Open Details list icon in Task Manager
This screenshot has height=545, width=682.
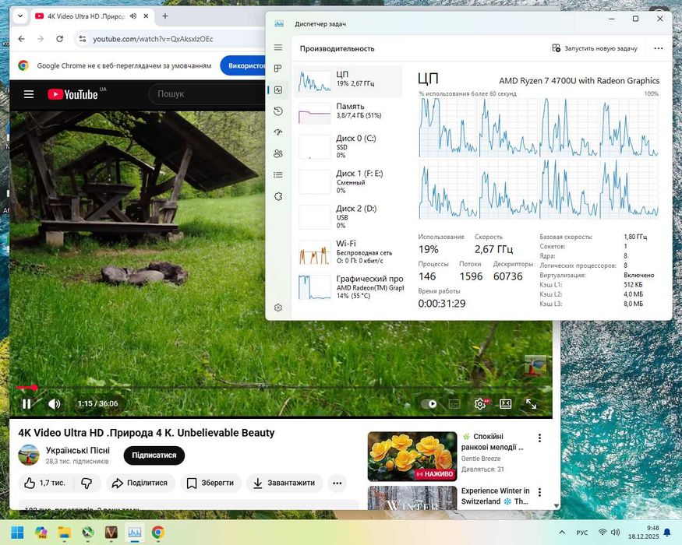(278, 174)
